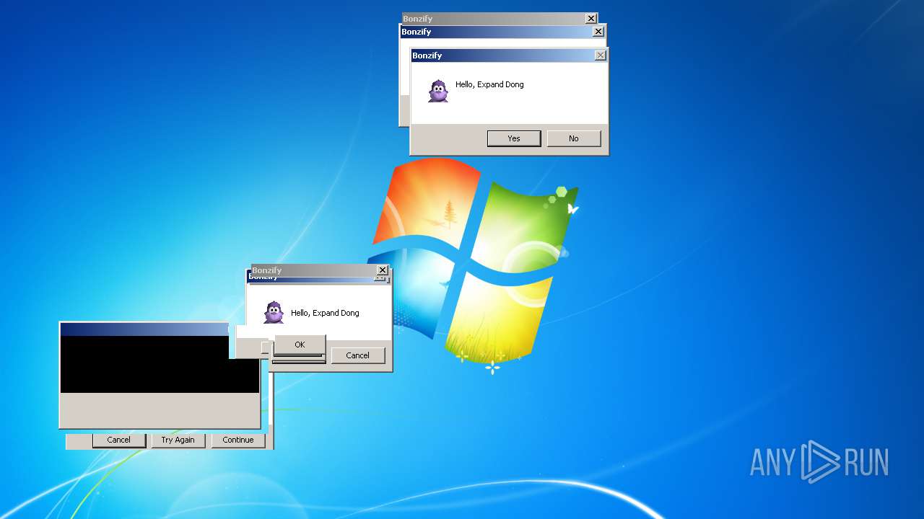Click Cancel in the lower Bonzify dialog
The image size is (924, 519).
click(x=358, y=355)
